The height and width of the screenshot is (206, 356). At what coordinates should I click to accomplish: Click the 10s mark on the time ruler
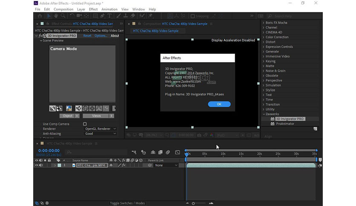[x=223, y=154]
